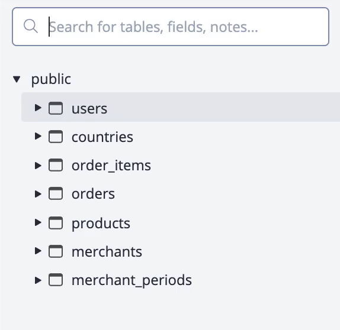Expand the countries table node

click(x=38, y=136)
